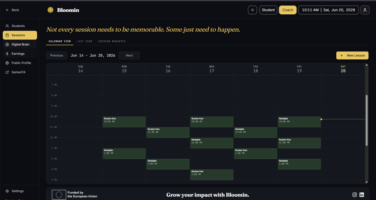This screenshot has height=200, width=376.
Task: Click the Funded by the European Union text
Action: point(82,195)
